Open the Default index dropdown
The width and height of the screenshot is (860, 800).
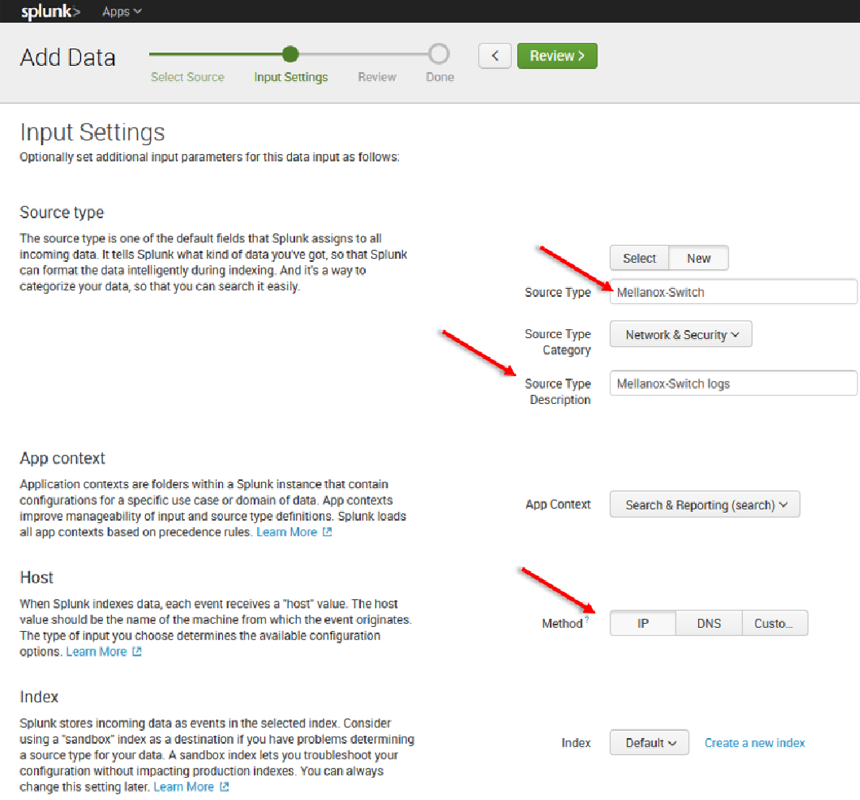[649, 743]
